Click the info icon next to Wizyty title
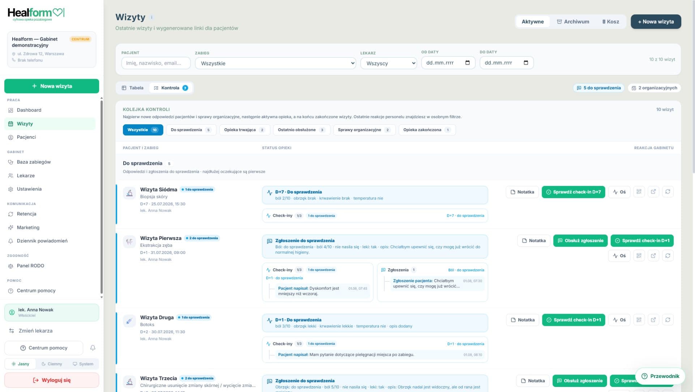 (152, 17)
